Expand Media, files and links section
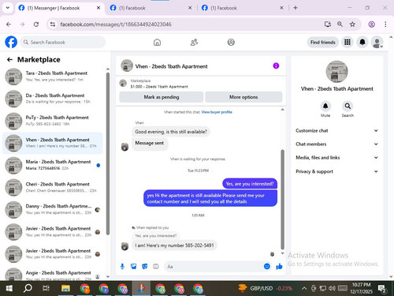 coord(336,158)
